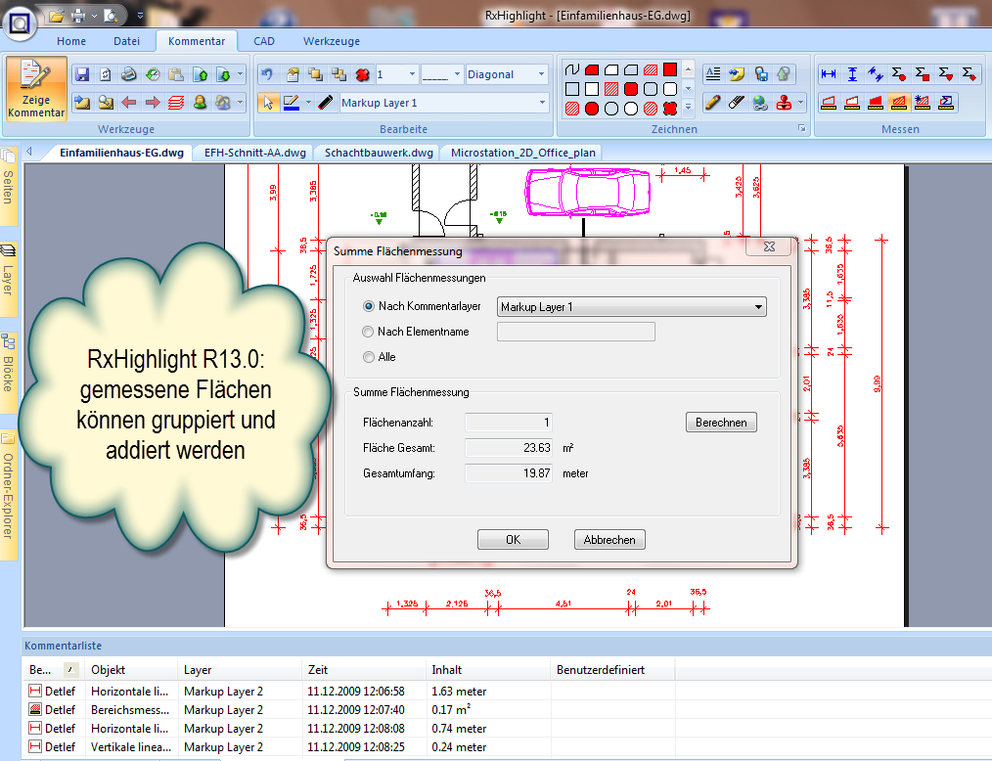Select the 'Nach Elementname' radio button

[369, 333]
